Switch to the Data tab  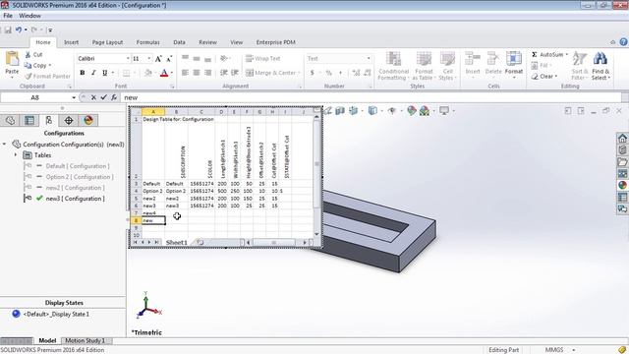tap(179, 42)
